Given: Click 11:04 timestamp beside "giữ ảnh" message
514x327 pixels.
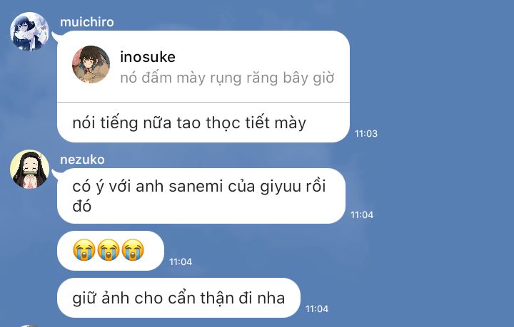Looking at the screenshot, I should click(x=317, y=309).
